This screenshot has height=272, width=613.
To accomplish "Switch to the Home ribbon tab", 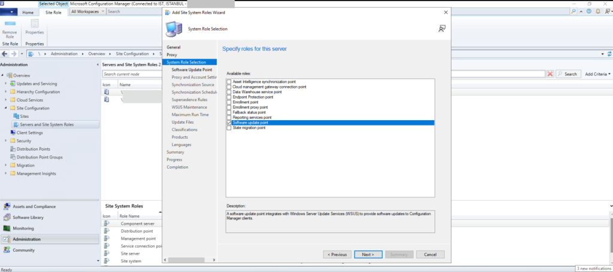I will [x=28, y=12].
